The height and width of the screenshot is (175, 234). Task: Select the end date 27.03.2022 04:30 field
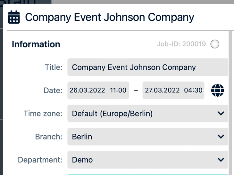coord(173,90)
